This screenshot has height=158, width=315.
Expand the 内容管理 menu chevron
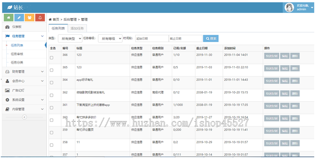[x=42, y=109]
